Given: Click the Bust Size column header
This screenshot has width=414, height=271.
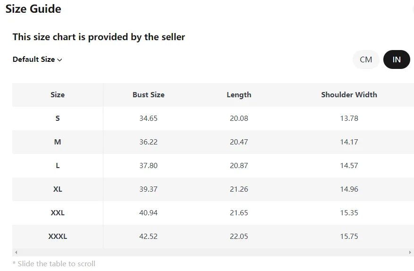Looking at the screenshot, I should tap(148, 95).
